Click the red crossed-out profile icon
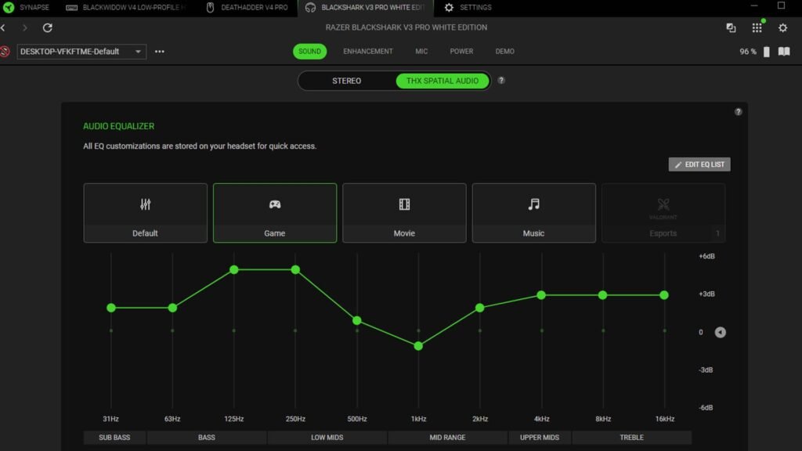 [x=5, y=51]
